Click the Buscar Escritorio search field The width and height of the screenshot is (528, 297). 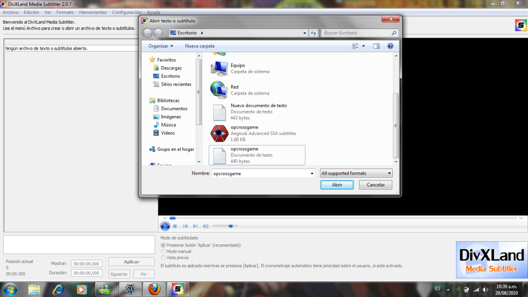(356, 33)
